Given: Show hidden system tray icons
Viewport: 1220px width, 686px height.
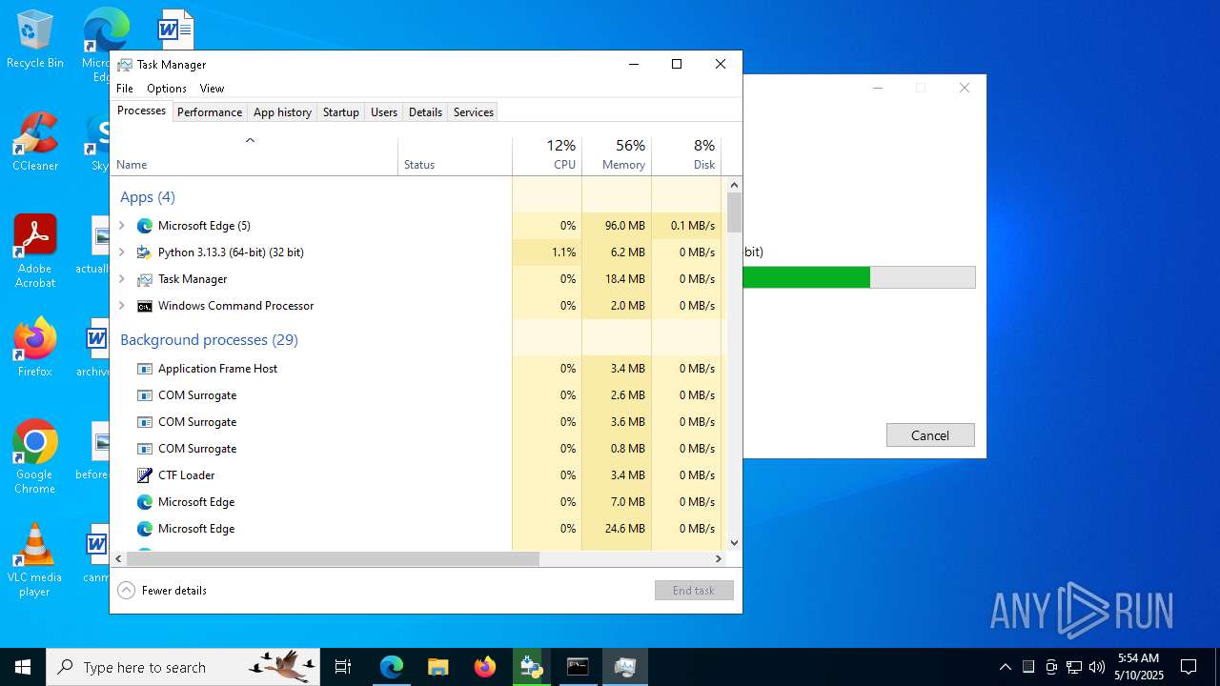Looking at the screenshot, I should point(1005,667).
